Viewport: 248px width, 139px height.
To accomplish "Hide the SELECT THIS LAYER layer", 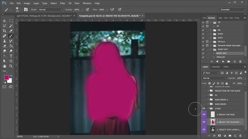I will (x=204, y=129).
